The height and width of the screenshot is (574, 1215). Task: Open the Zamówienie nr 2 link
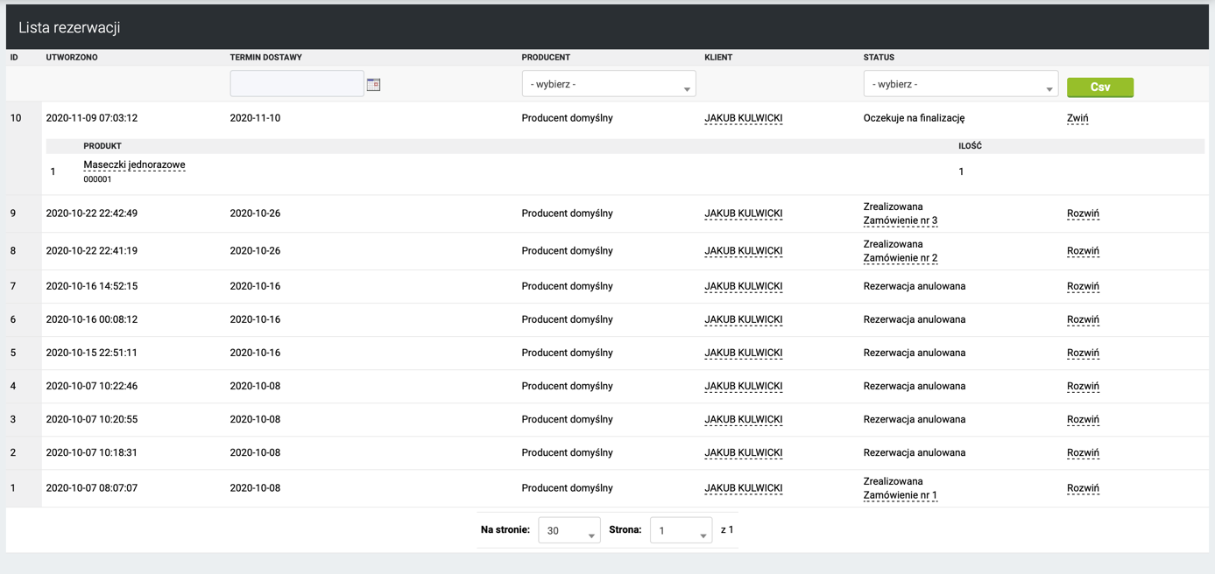[900, 258]
